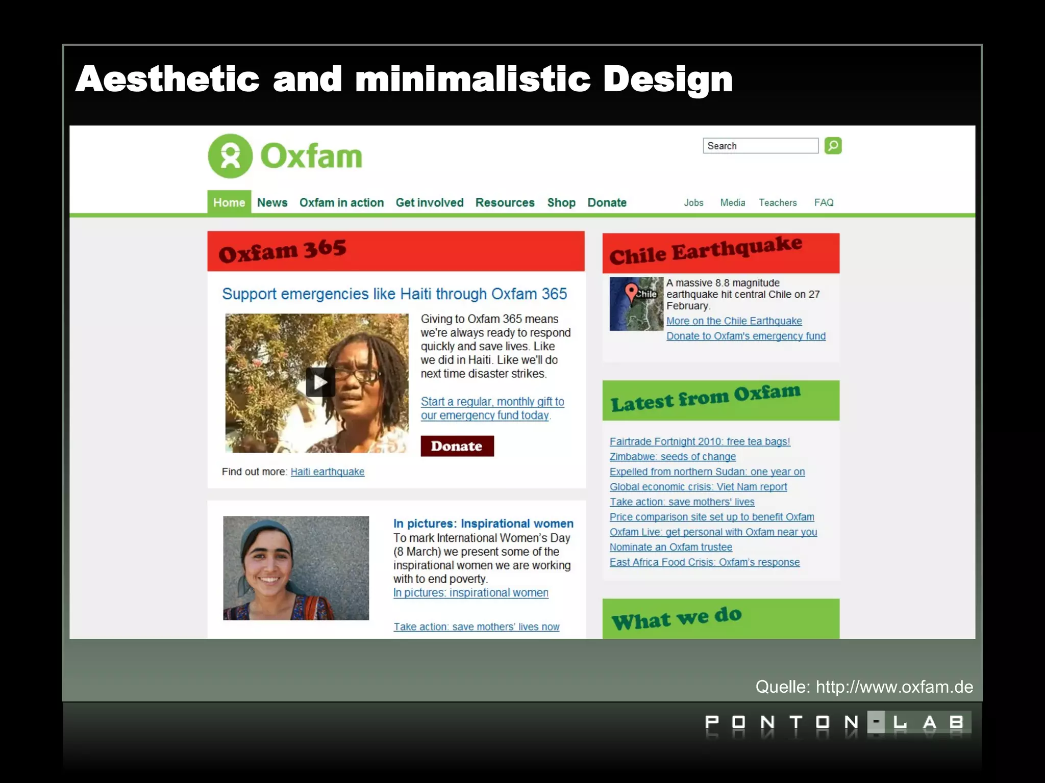Screen dimensions: 1045x783
Task: Click the dark red Donate button
Action: tap(457, 446)
